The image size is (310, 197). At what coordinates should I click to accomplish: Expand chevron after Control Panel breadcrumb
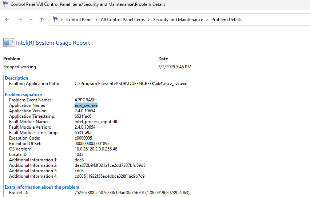pos(96,20)
